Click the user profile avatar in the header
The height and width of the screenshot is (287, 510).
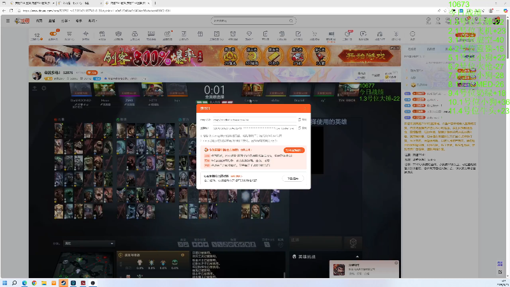pyautogui.click(x=496, y=21)
